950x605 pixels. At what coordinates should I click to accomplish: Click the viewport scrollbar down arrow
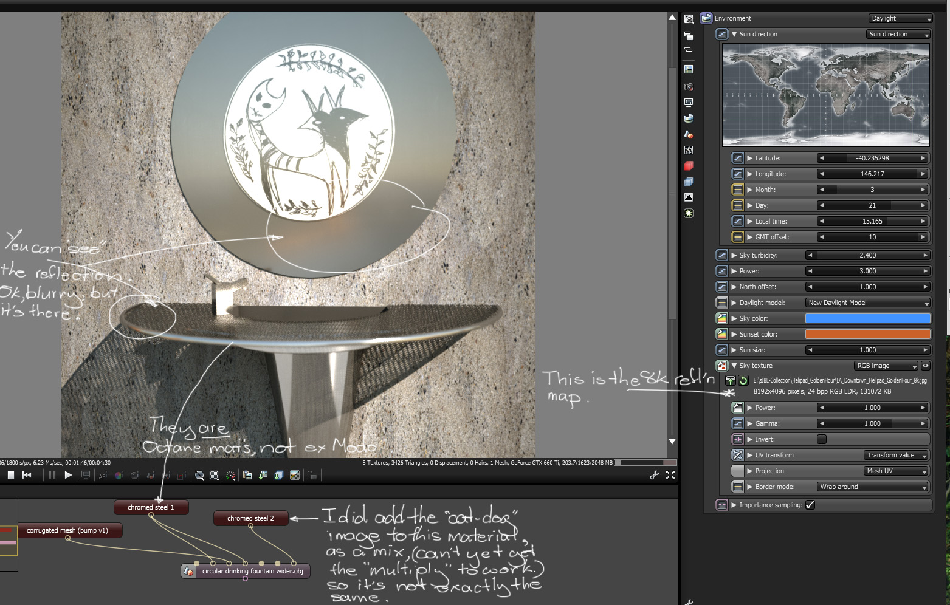coord(672,441)
